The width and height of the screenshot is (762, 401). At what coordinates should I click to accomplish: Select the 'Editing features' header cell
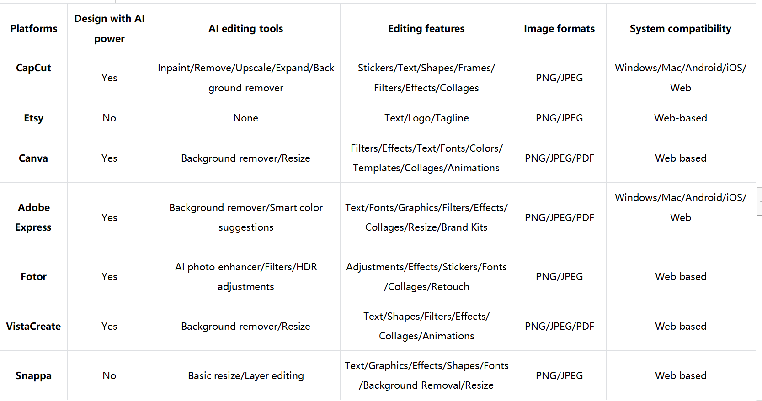[426, 28]
